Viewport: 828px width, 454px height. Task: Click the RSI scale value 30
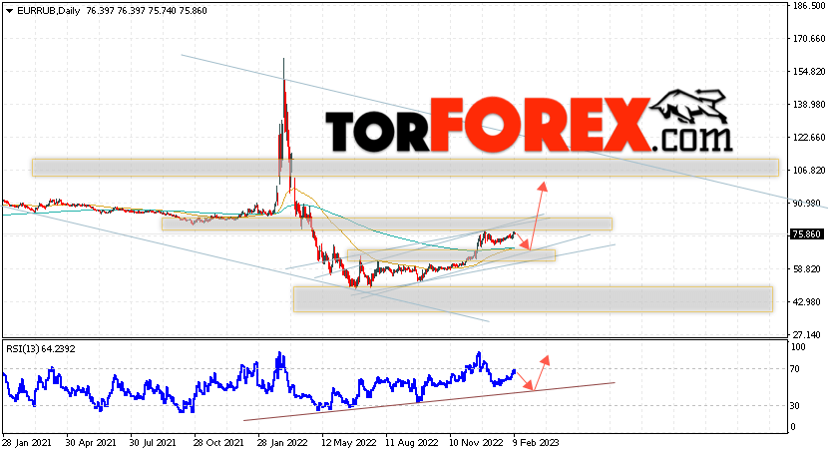(x=795, y=405)
